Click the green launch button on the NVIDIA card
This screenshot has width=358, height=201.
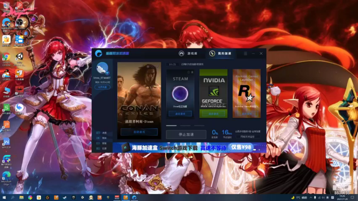coord(213,114)
